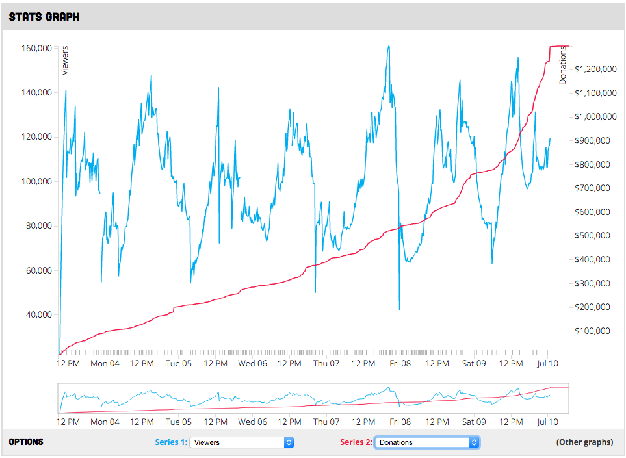Image resolution: width=626 pixels, height=458 pixels.
Task: Click inside the overview range selector chart
Action: [x=313, y=399]
